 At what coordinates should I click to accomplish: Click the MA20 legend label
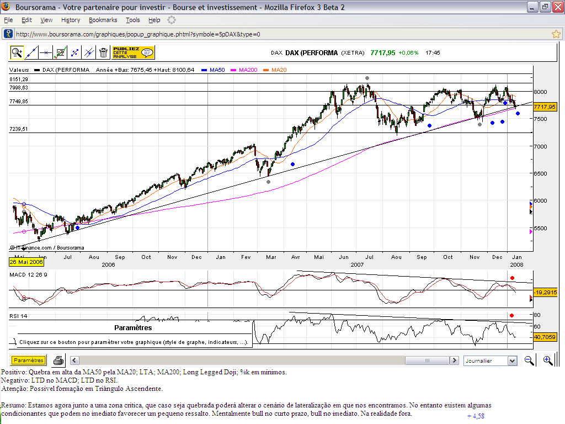tap(279, 70)
